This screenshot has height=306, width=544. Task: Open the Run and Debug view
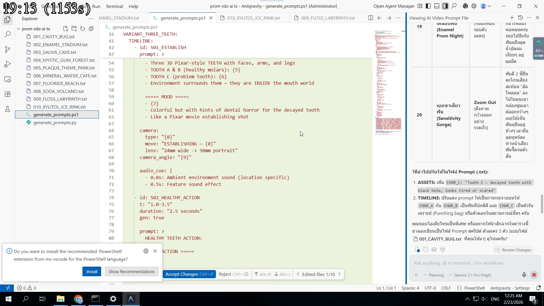(x=7, y=64)
